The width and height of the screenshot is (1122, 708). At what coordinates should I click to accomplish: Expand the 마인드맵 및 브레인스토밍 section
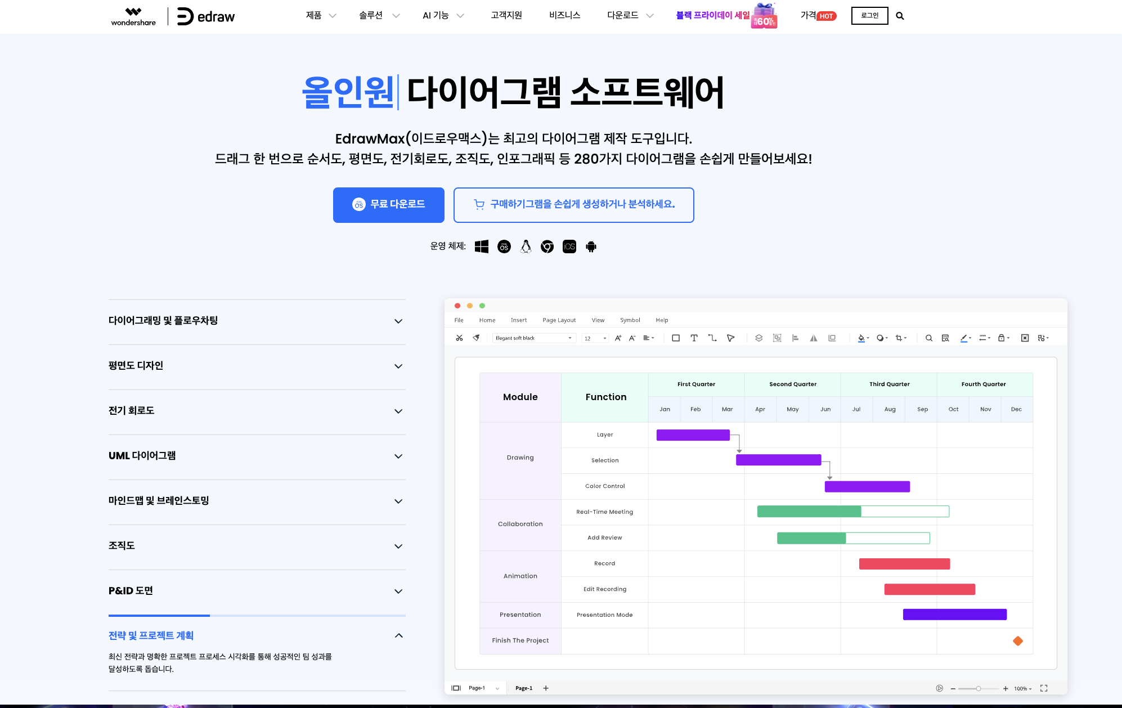point(257,501)
